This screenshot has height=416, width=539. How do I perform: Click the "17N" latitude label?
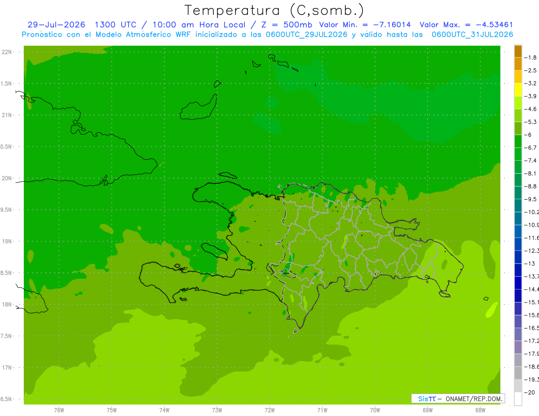7,368
